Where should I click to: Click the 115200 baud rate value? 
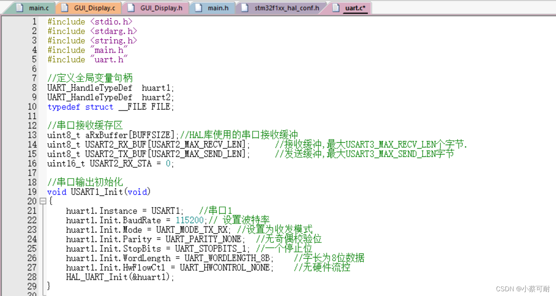click(190, 220)
